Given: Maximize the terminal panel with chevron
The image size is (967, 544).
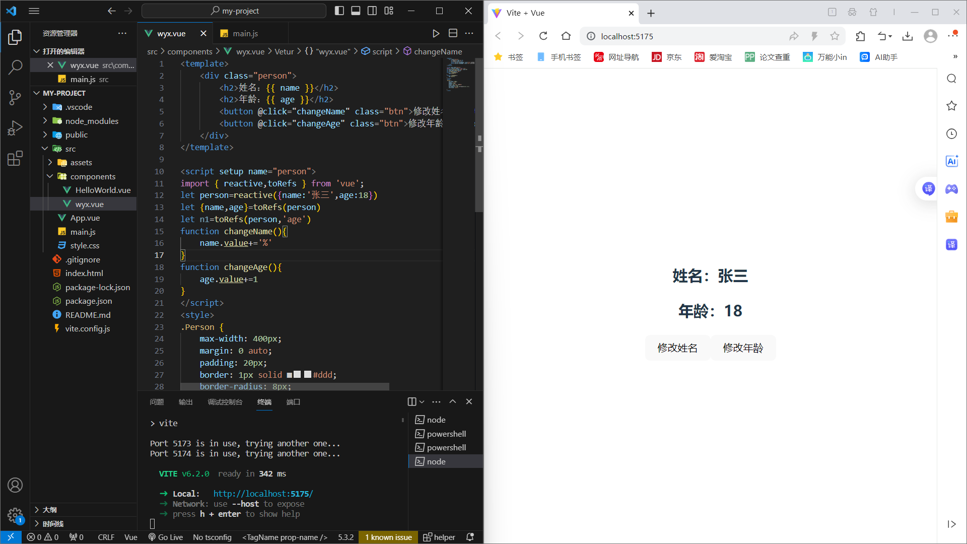Looking at the screenshot, I should [453, 401].
